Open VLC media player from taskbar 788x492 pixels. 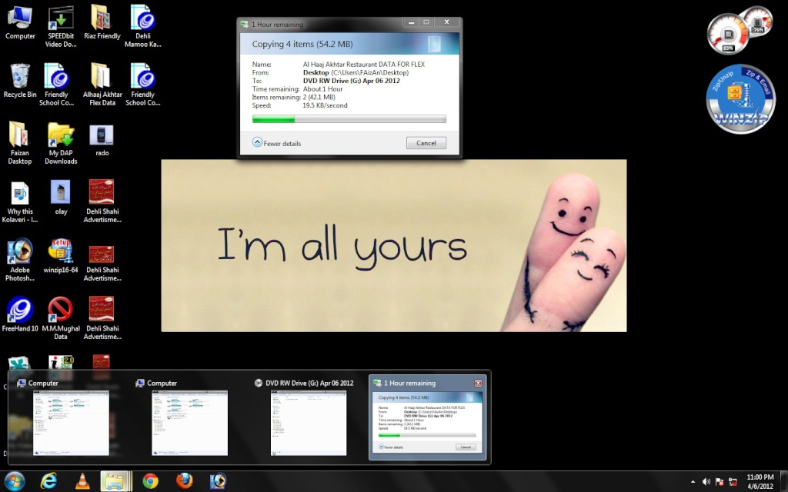[82, 481]
